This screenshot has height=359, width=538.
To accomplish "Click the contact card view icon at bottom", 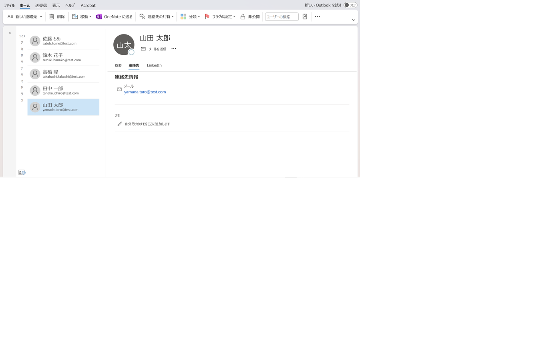I will (x=22, y=172).
